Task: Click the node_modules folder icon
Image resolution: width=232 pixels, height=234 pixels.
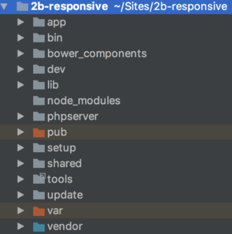Action: pyautogui.click(x=39, y=101)
